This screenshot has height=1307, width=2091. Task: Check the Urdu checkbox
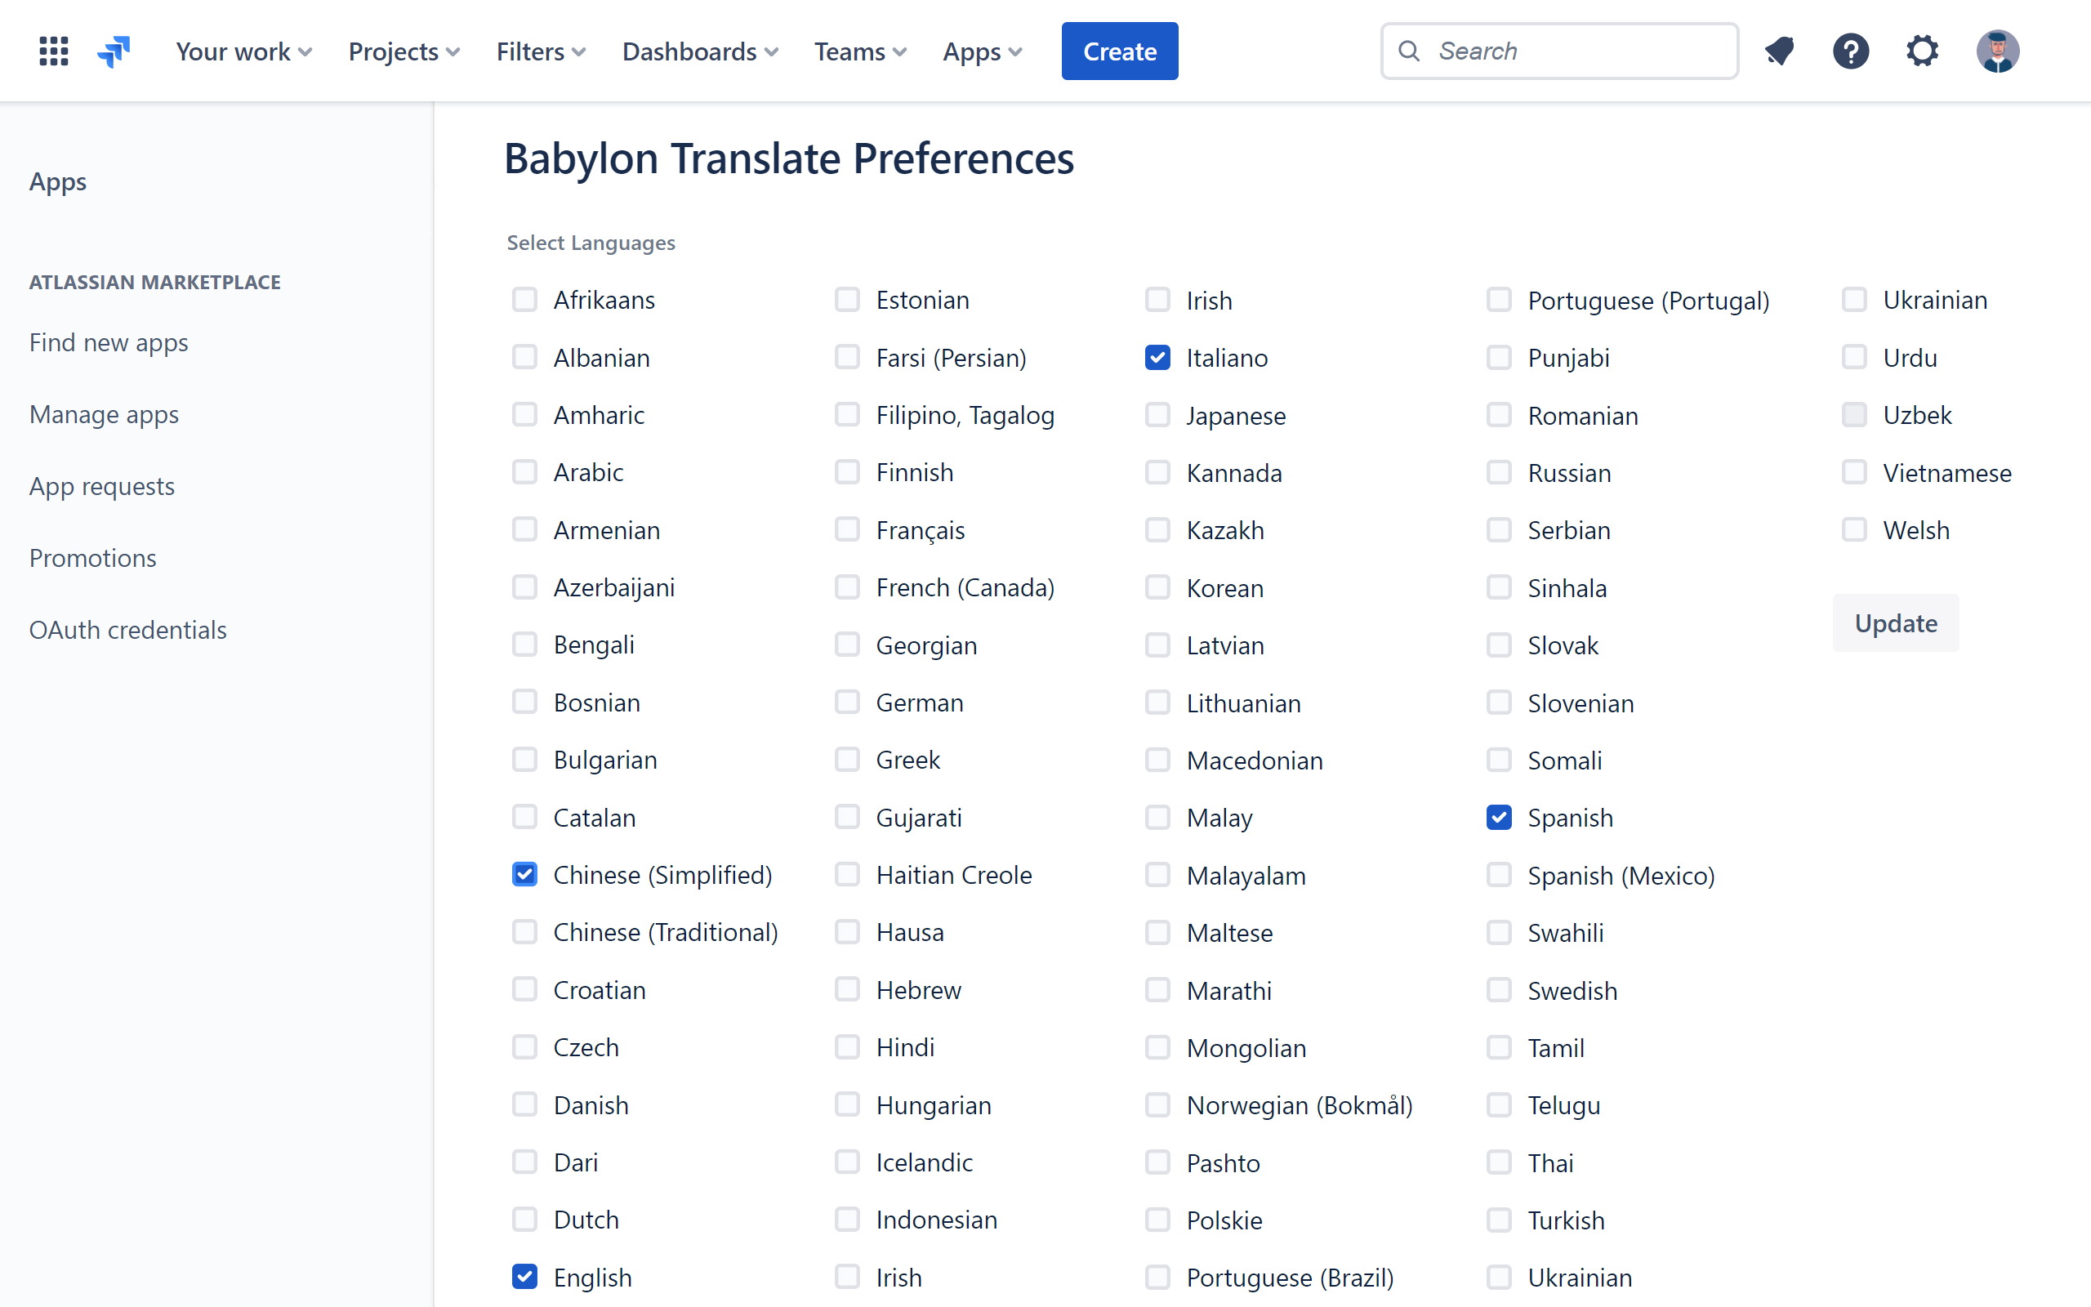coord(1854,357)
